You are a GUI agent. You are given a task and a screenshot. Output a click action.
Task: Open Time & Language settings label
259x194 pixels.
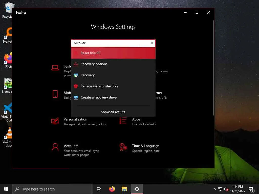(146, 146)
